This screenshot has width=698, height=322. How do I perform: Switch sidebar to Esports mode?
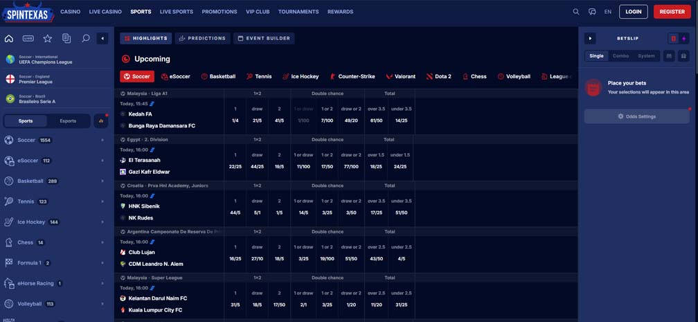[x=68, y=120]
